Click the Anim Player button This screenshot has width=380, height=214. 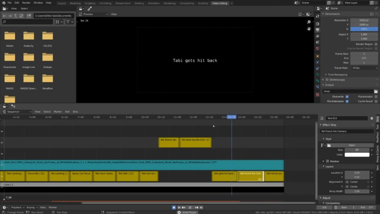coord(187,212)
